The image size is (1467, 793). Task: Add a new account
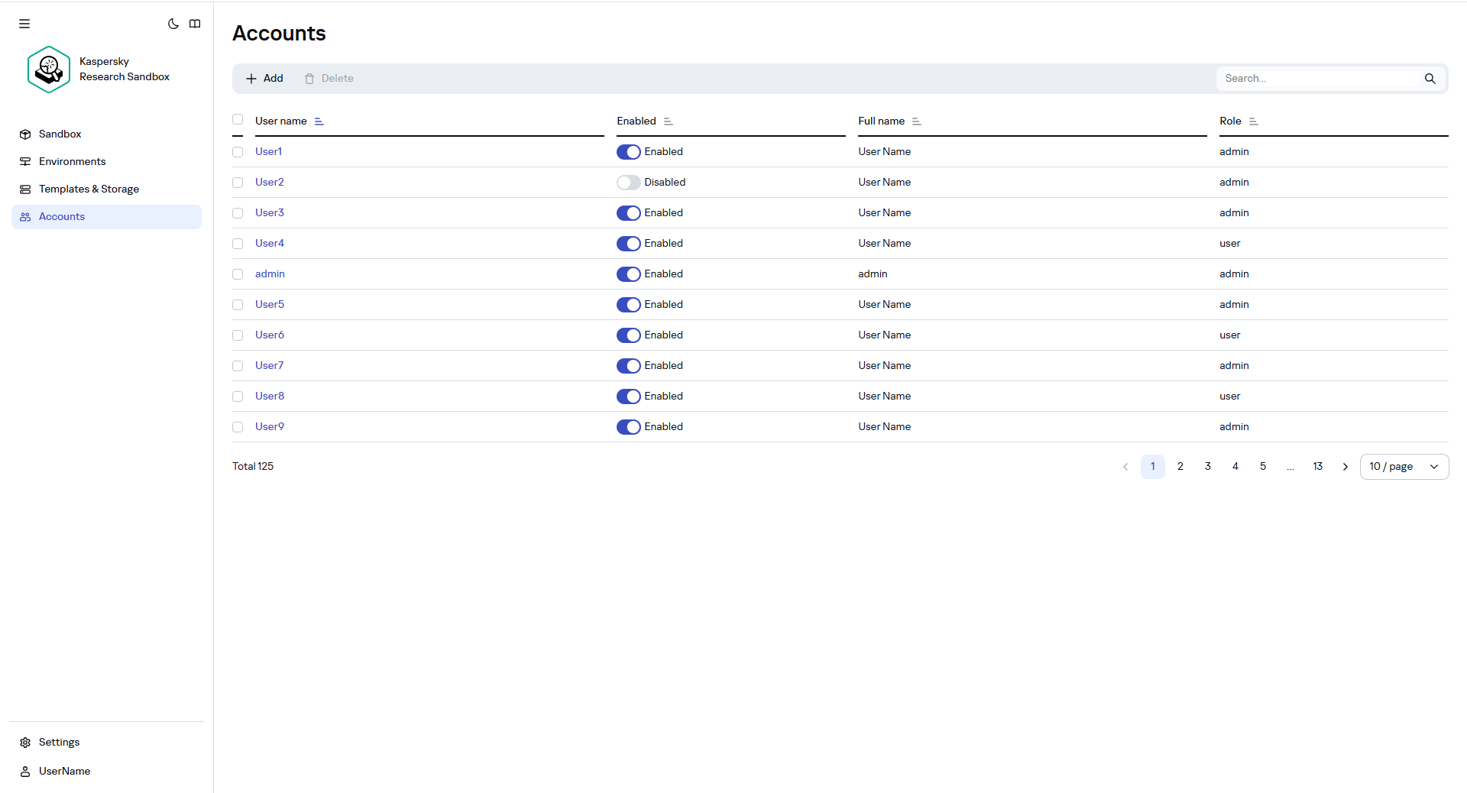click(x=264, y=78)
